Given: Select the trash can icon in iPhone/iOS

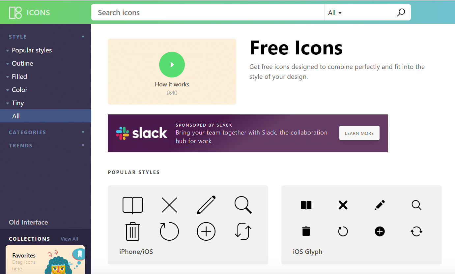Looking at the screenshot, I should pyautogui.click(x=132, y=231).
